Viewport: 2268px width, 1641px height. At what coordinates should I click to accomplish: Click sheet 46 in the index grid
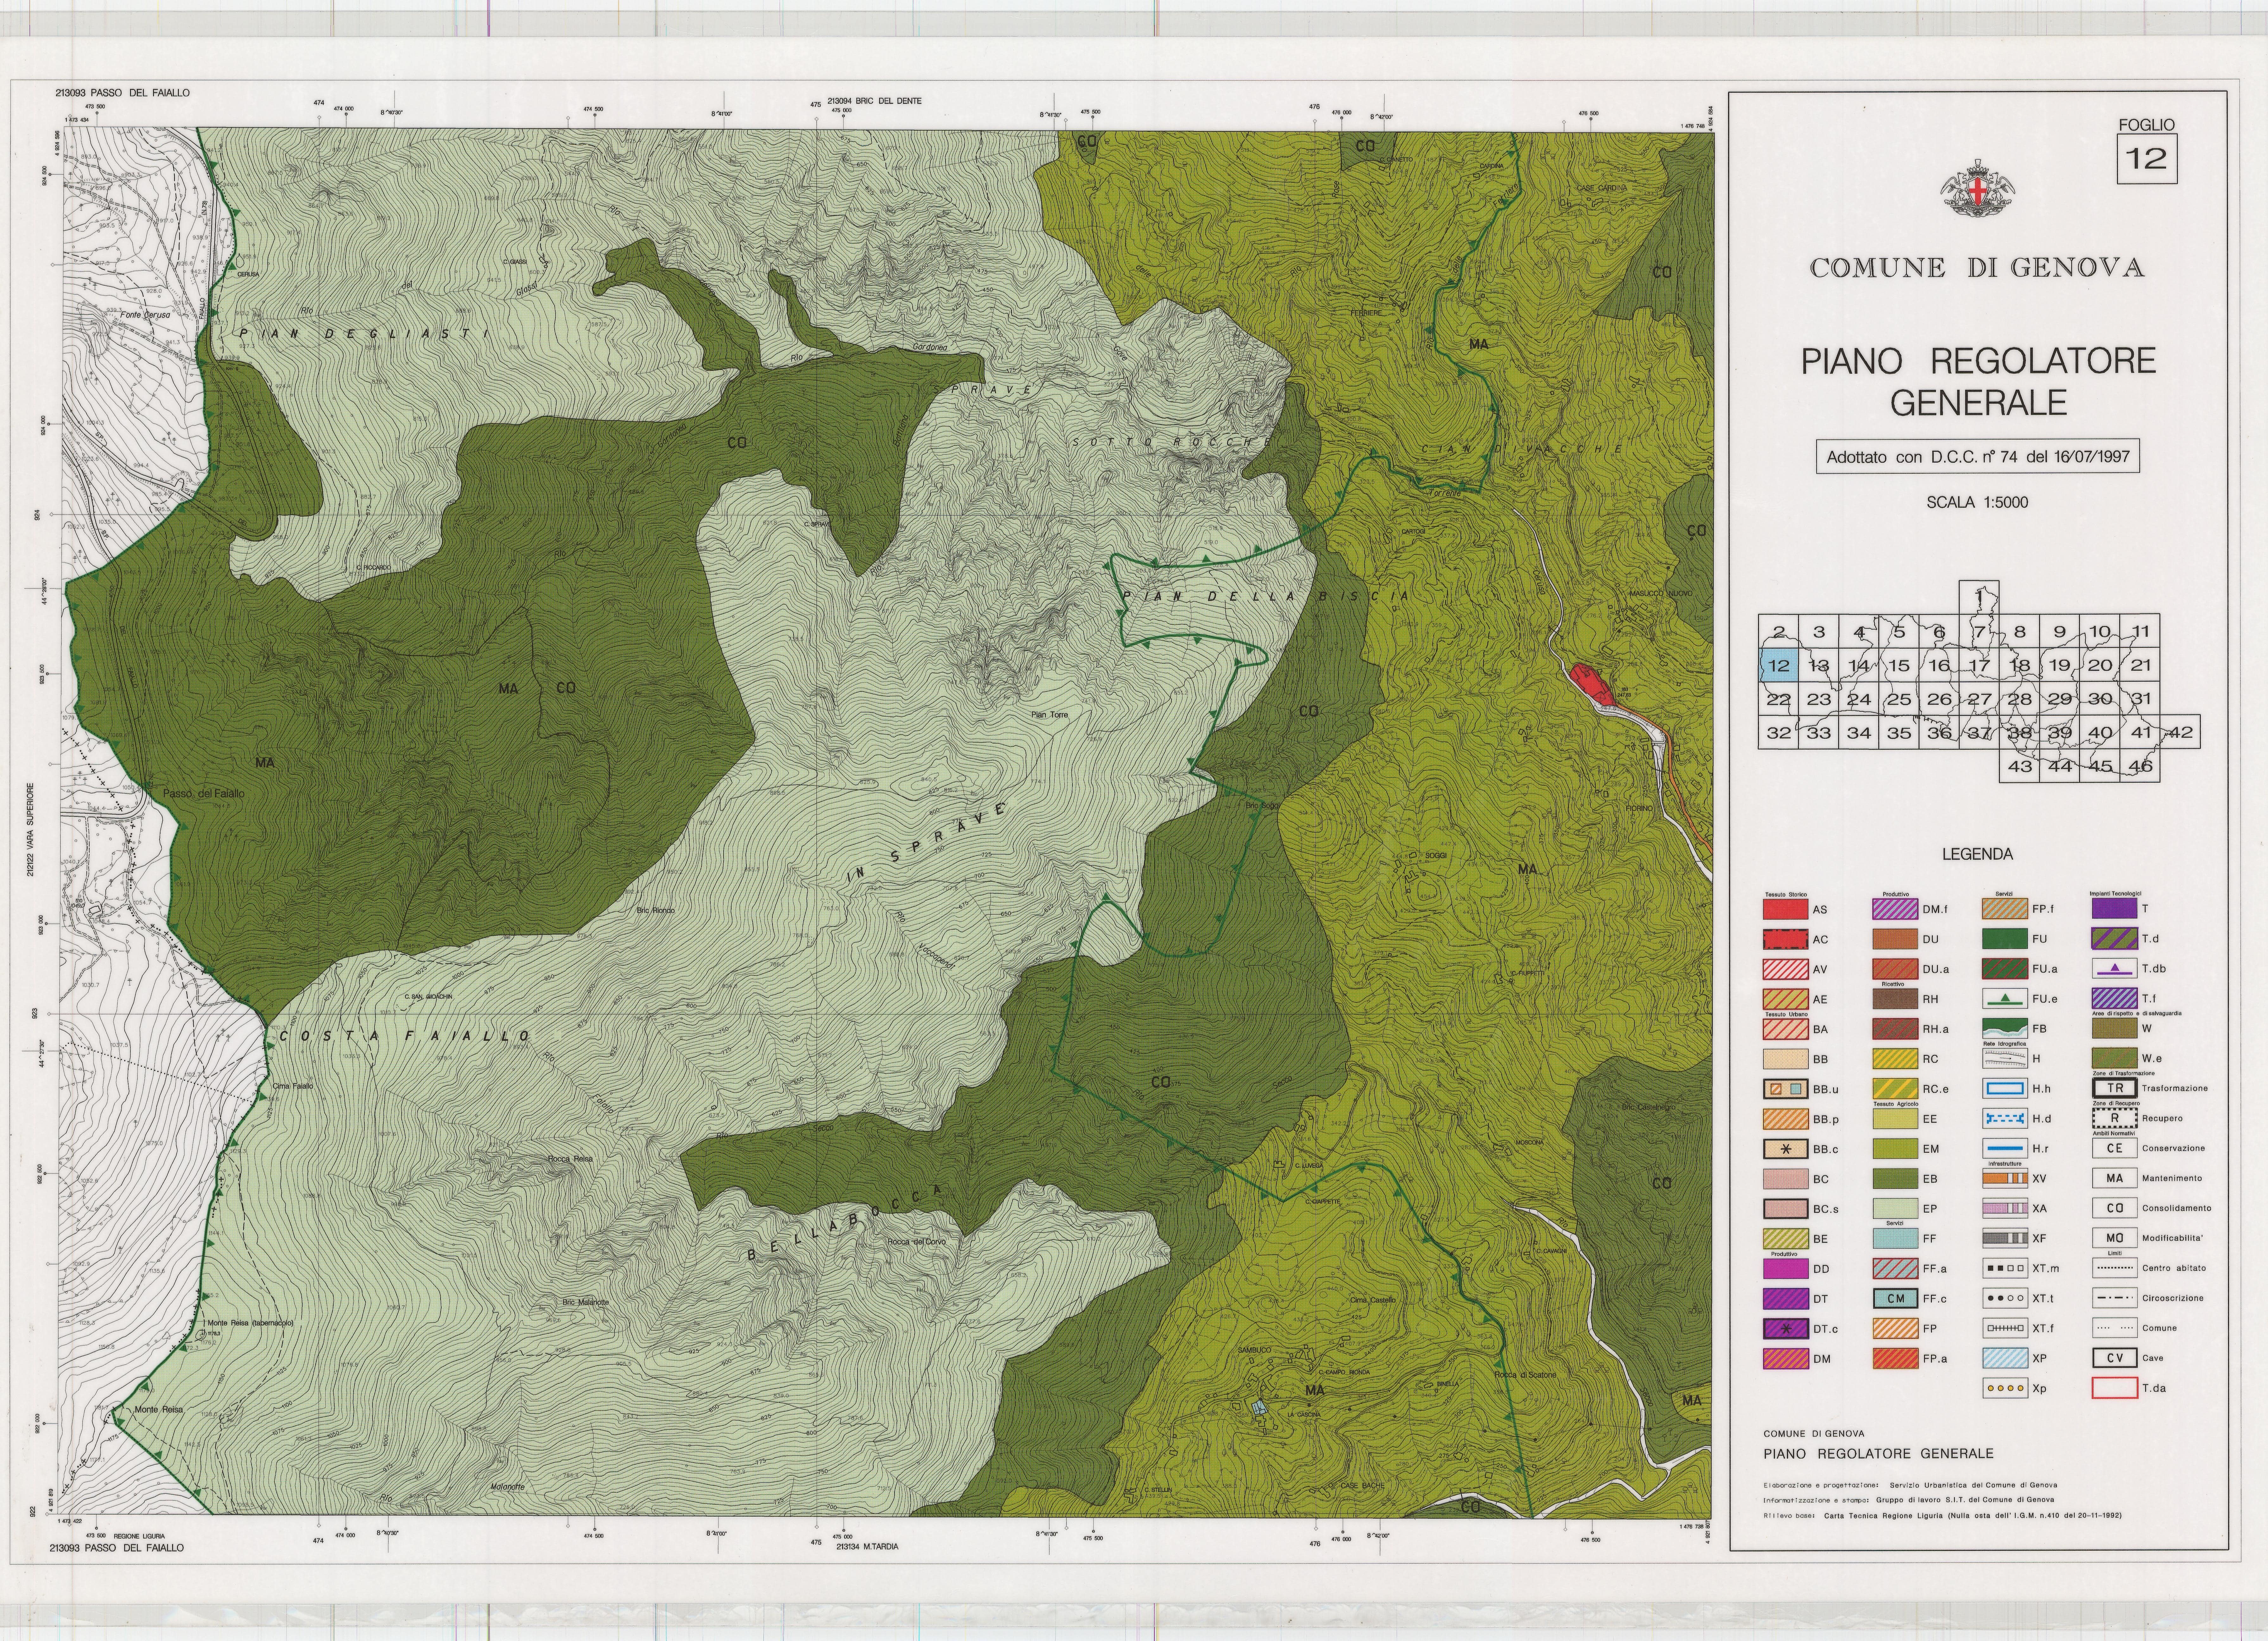pos(2140,766)
